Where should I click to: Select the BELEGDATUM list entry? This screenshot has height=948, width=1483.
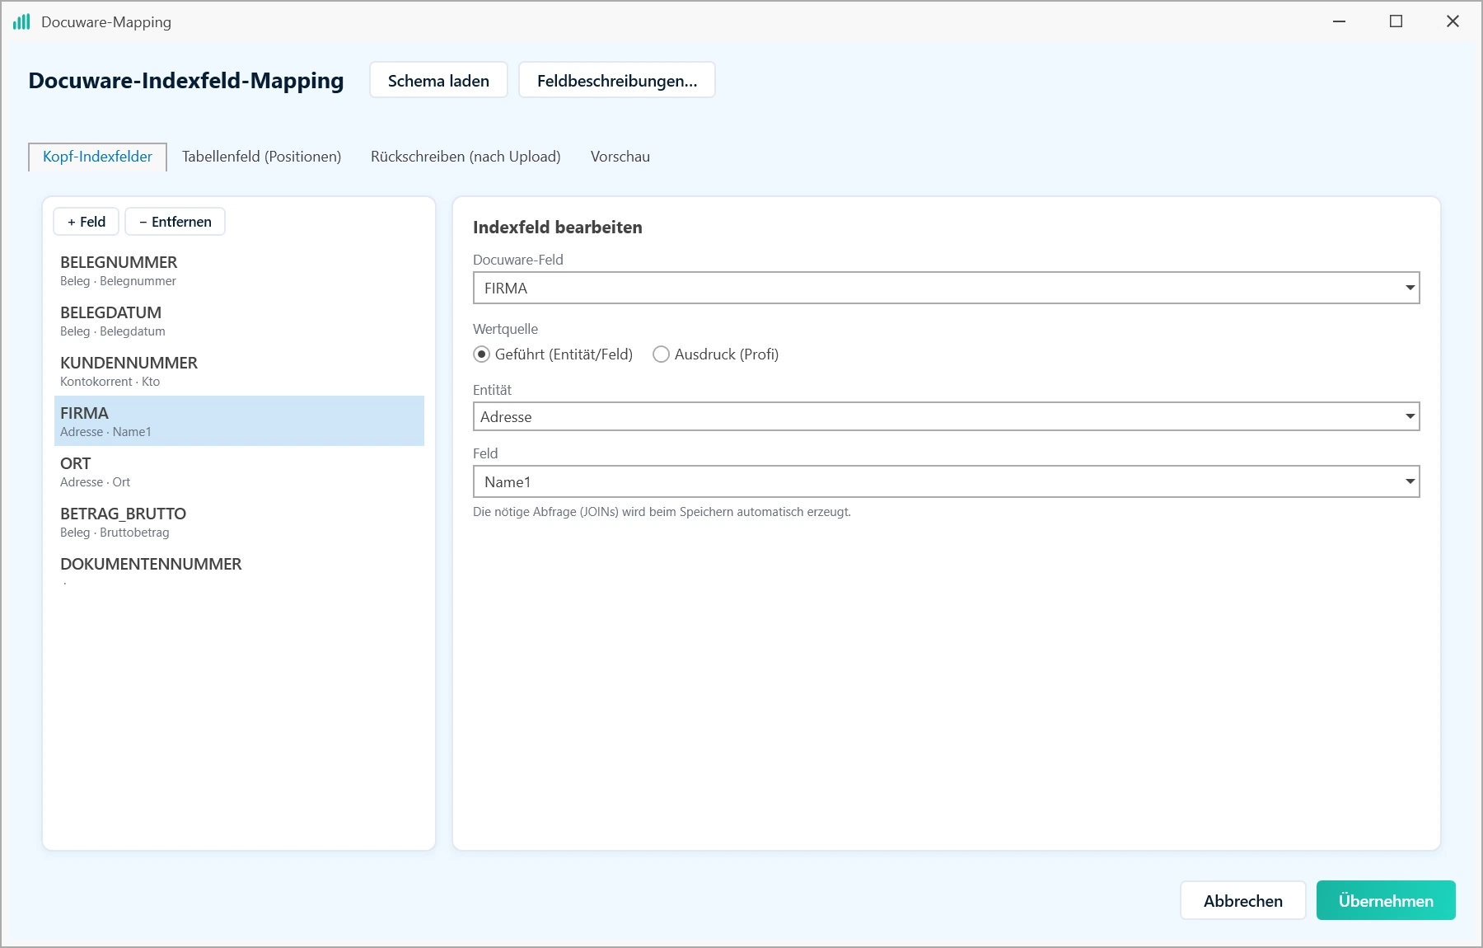(x=239, y=321)
